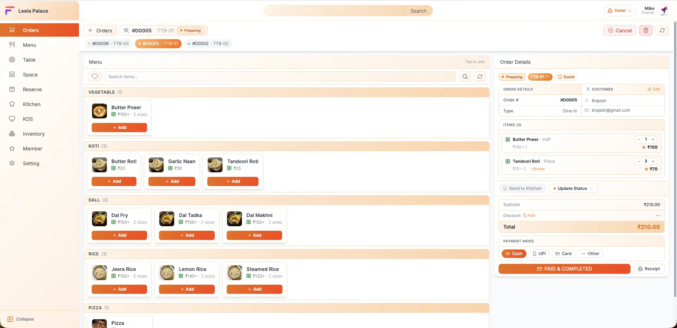Select order tab #D0005 TTB-01

point(158,43)
